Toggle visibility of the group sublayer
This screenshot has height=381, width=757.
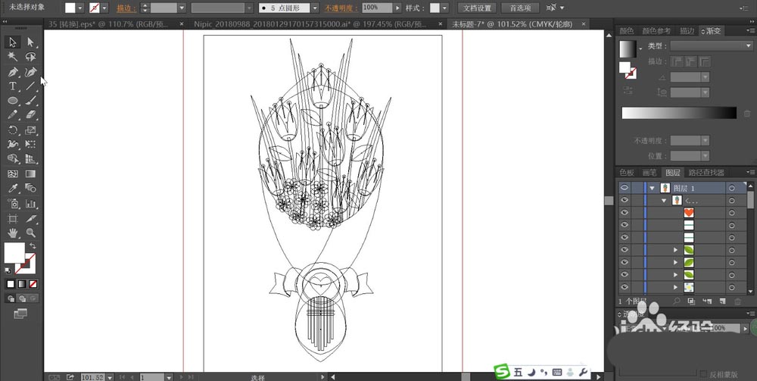625,200
